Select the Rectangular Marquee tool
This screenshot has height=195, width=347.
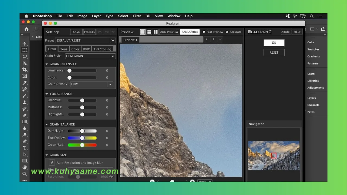(x=25, y=50)
